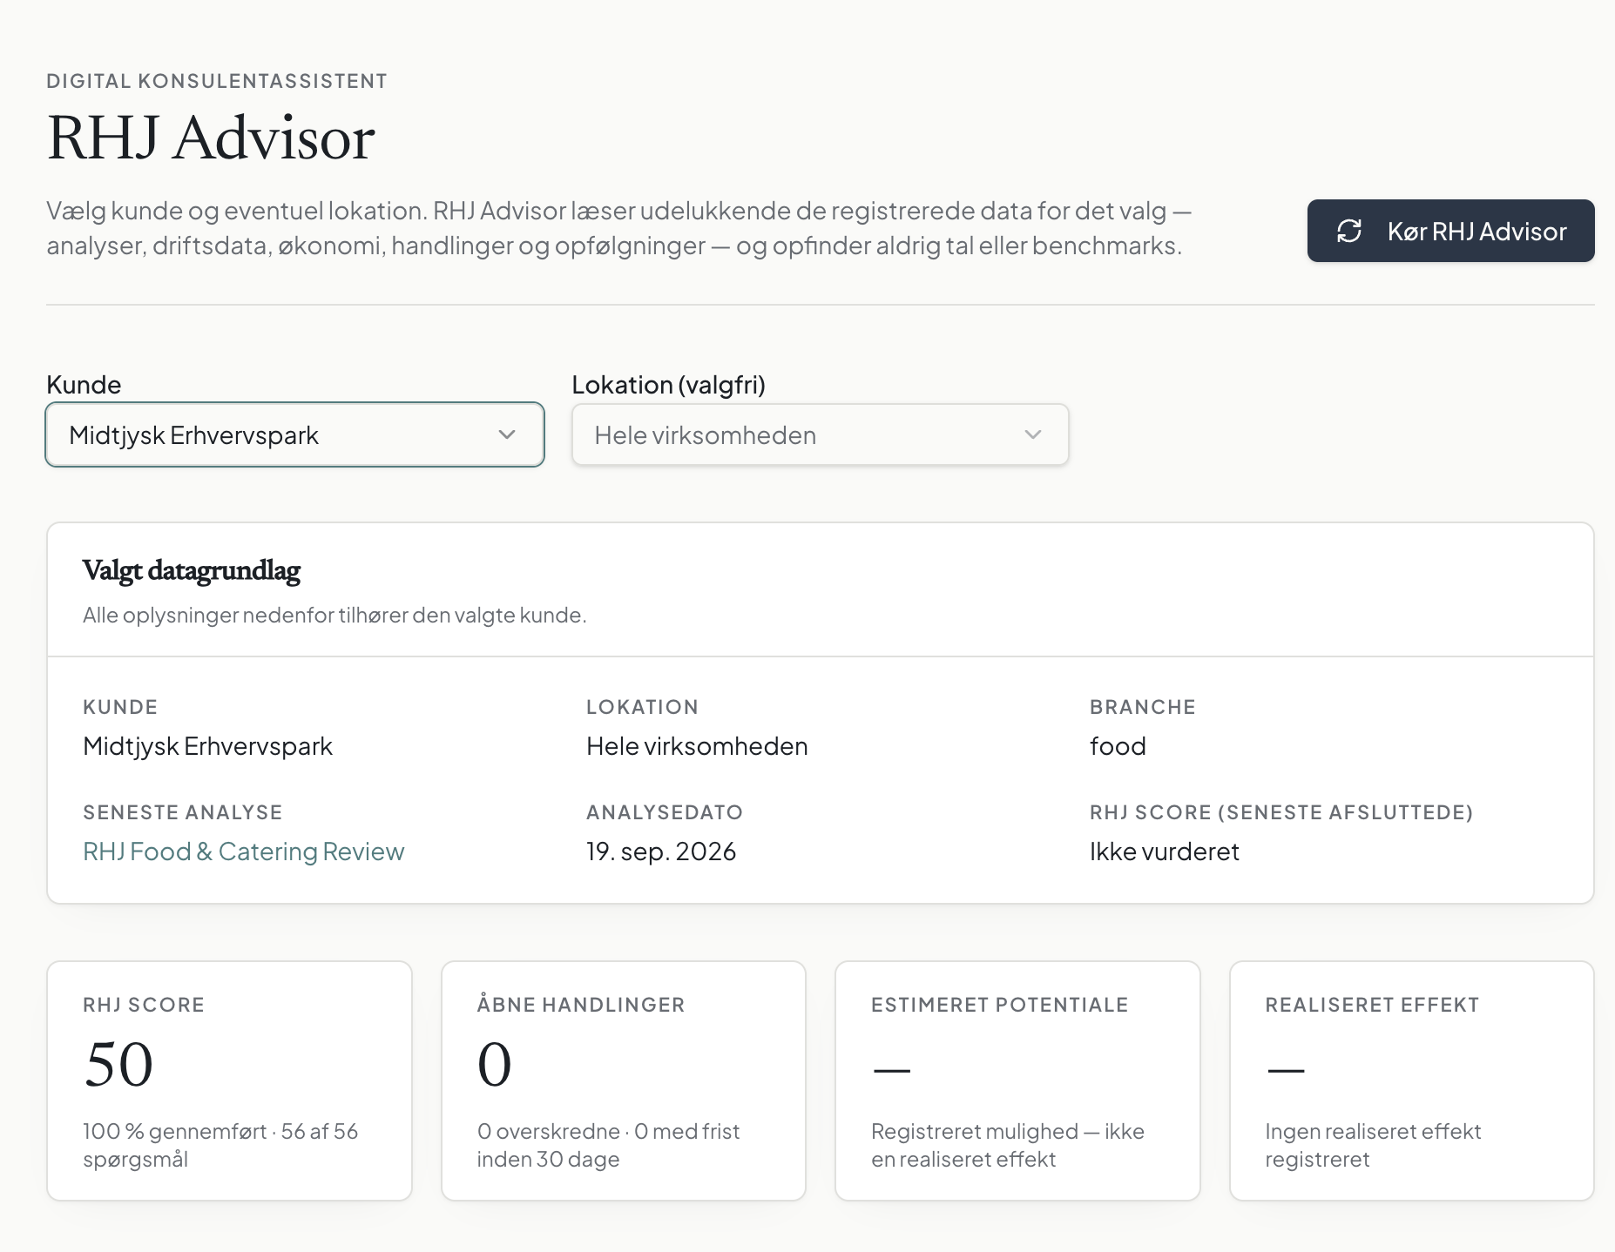Expand the Lokation dropdown Hele virksomheden
The height and width of the screenshot is (1252, 1615).
821,434
